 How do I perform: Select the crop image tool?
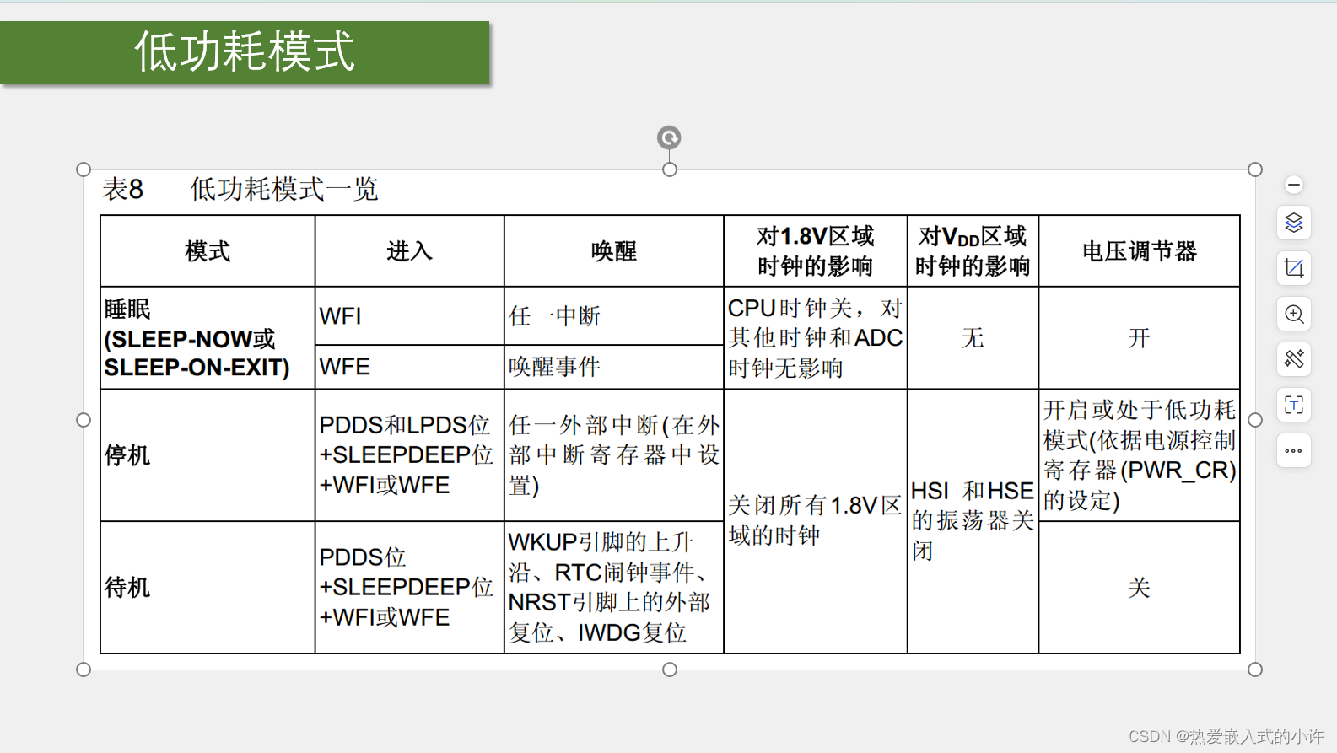pyautogui.click(x=1294, y=268)
